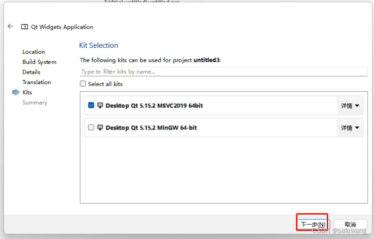Enable Desktop Qt 5.15.2 MinGW 64-bit kit
This screenshot has height=239, width=374.
(91, 127)
